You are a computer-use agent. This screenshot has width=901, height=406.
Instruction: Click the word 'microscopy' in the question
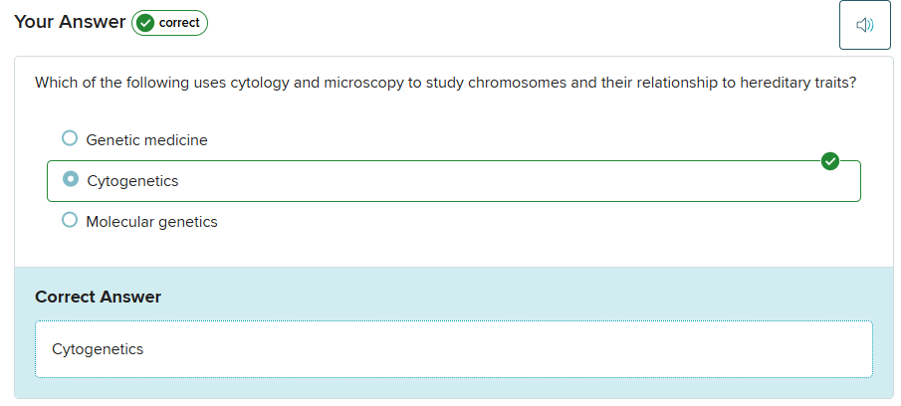click(x=362, y=83)
